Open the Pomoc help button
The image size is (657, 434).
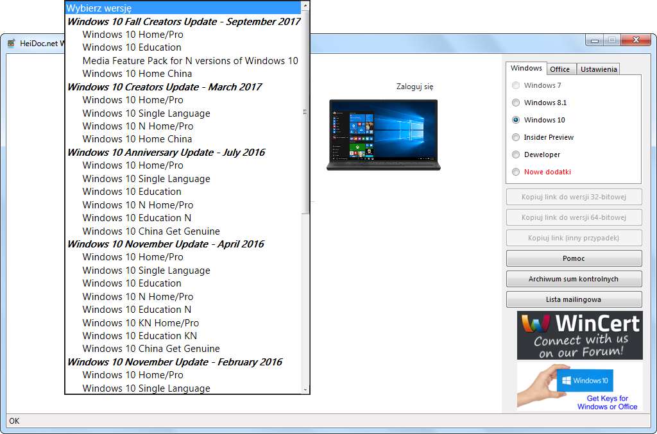point(574,258)
